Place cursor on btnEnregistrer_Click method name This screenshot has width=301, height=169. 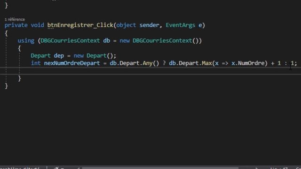(x=80, y=25)
